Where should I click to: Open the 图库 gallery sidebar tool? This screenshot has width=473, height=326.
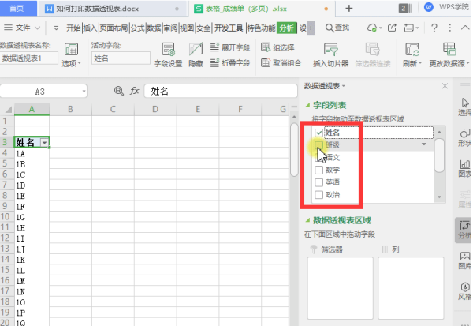[464, 260]
